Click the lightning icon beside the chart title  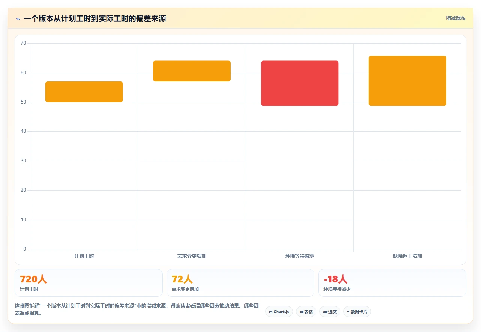(x=18, y=19)
